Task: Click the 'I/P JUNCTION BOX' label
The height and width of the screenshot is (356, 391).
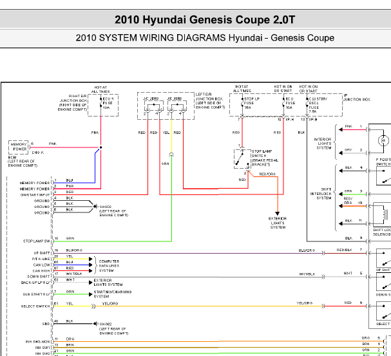Action: (357, 97)
